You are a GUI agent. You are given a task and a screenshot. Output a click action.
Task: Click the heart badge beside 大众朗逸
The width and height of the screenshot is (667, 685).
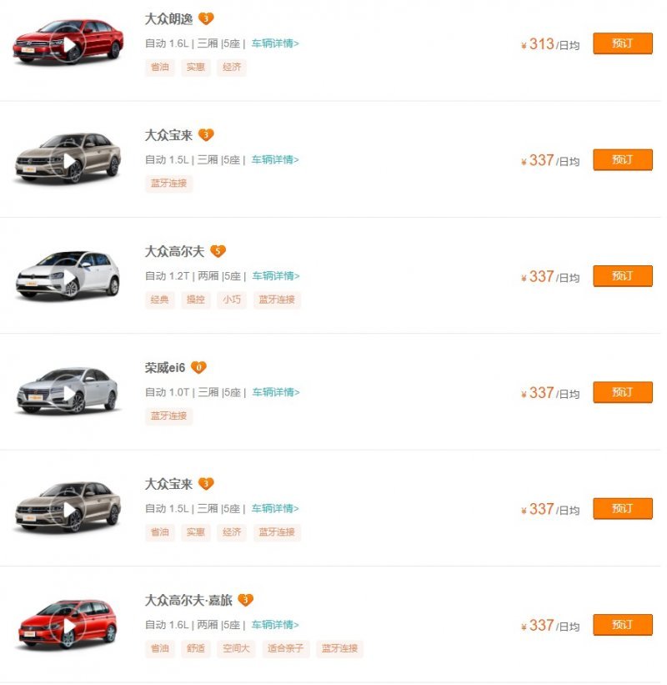pyautogui.click(x=206, y=18)
